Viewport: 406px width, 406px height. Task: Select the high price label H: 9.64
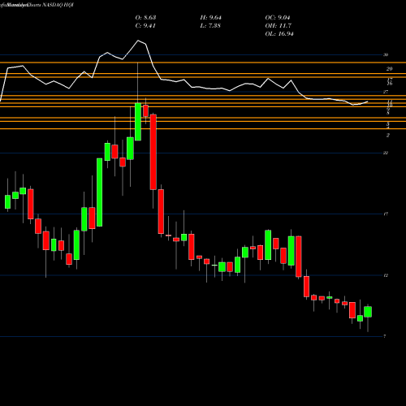tap(210, 18)
